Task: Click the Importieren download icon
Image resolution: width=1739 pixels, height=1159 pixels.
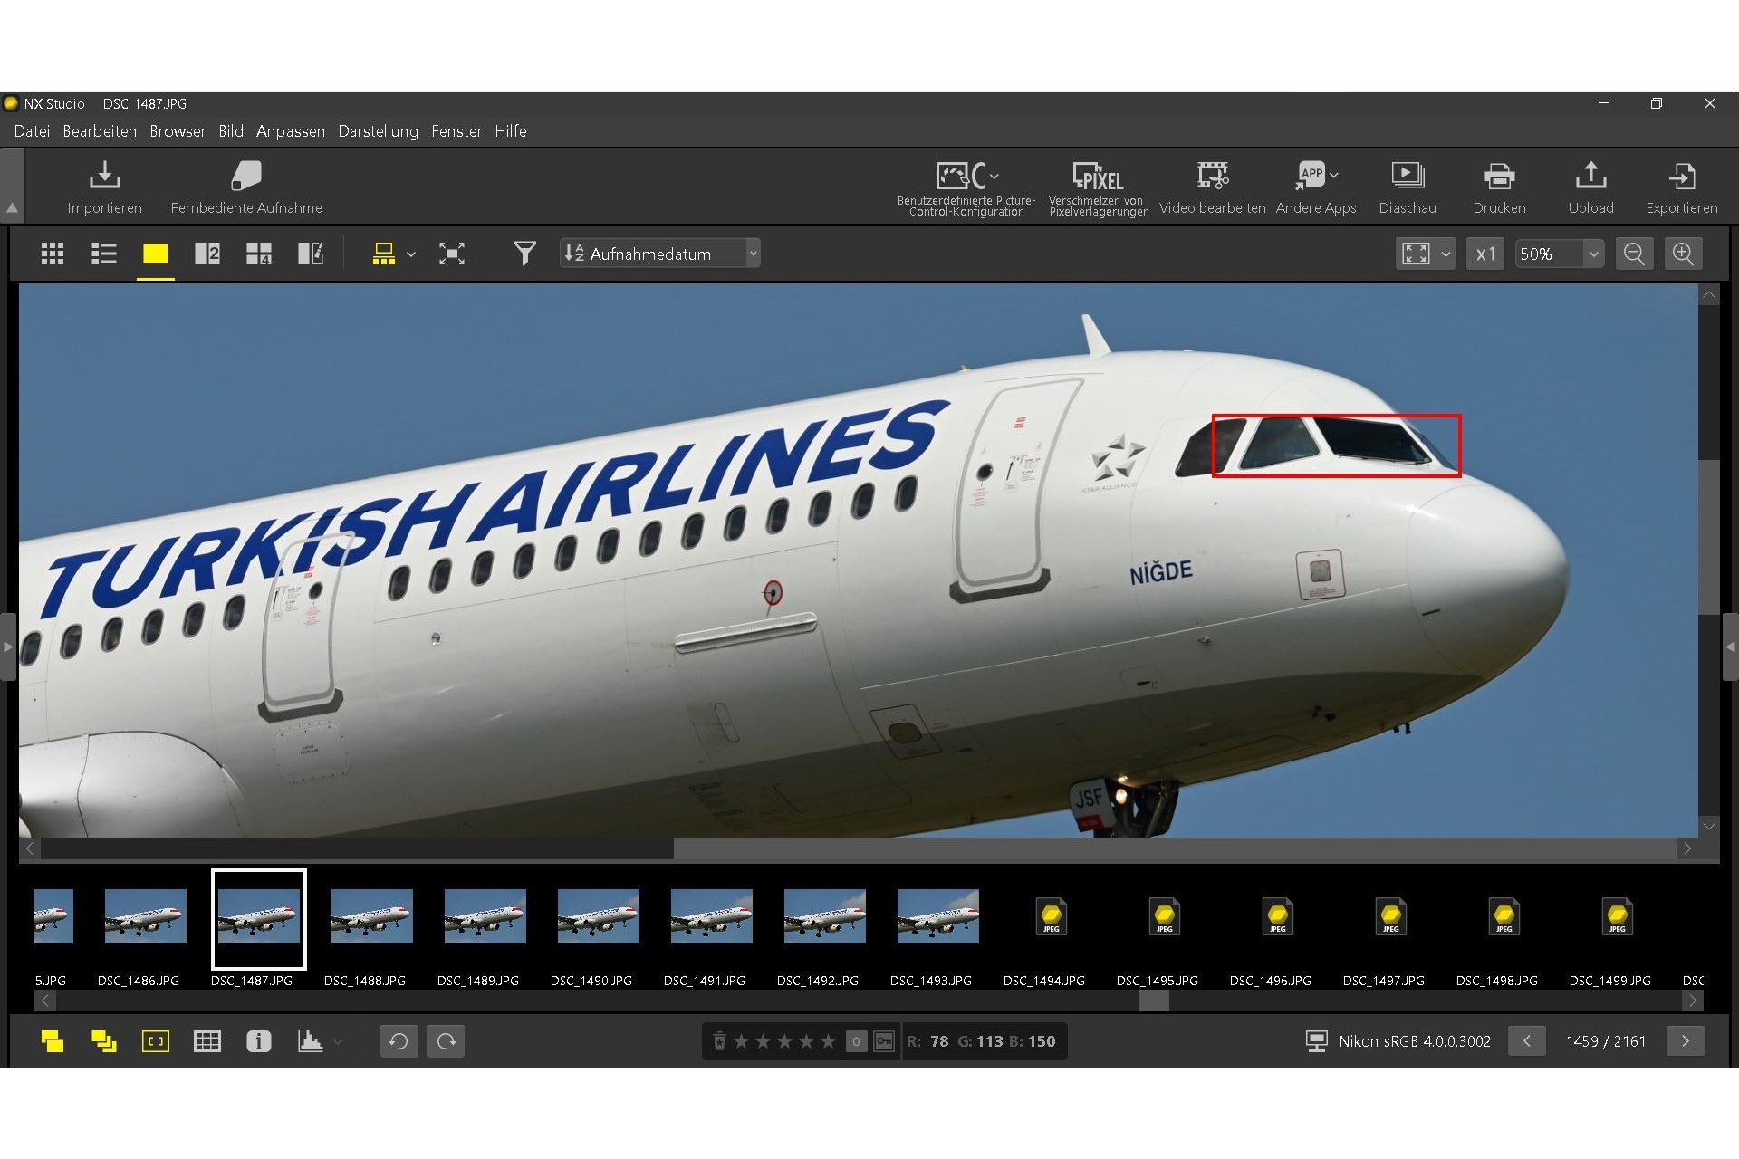Action: coord(104,176)
